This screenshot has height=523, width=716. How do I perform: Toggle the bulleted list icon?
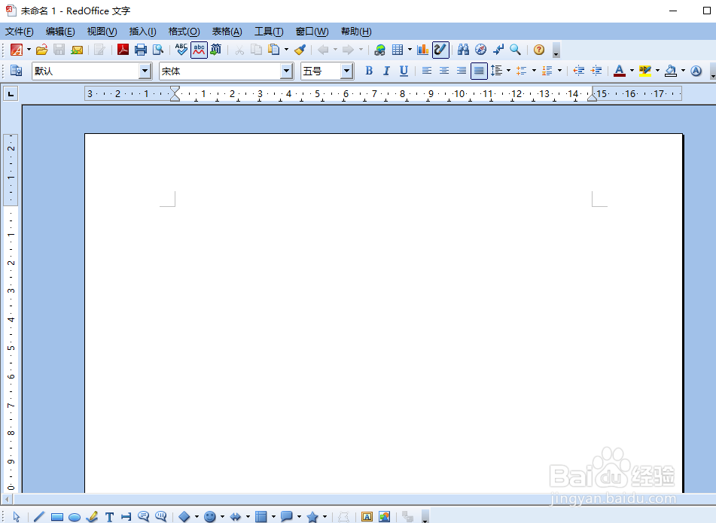522,71
